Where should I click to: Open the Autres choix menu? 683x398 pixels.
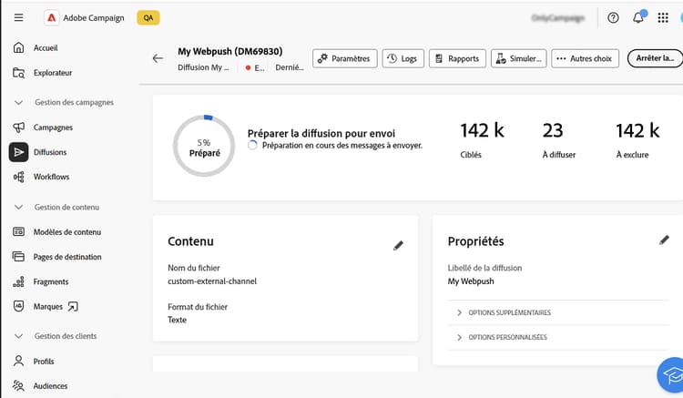pyautogui.click(x=585, y=58)
